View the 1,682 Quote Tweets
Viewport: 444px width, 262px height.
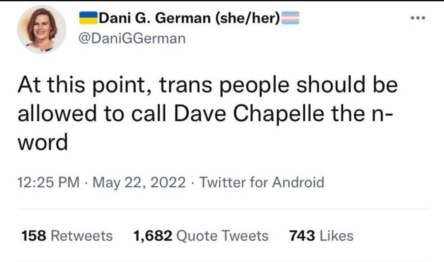(201, 236)
